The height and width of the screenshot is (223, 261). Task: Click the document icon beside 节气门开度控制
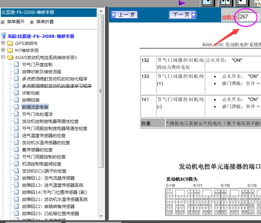click(x=16, y=64)
